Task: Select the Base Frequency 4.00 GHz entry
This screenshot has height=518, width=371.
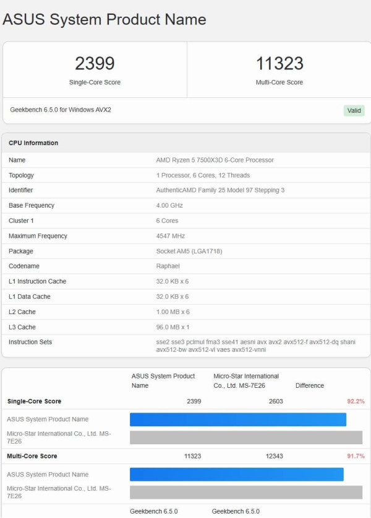Action: 169,205
